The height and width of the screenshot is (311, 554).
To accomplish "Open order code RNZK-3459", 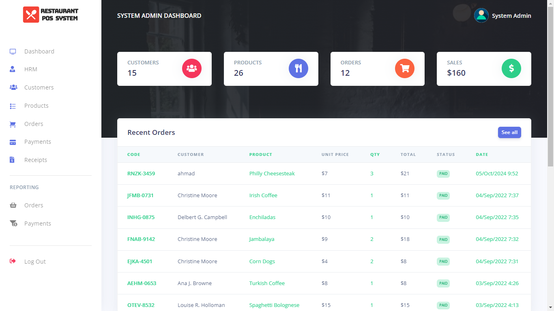I will (141, 173).
